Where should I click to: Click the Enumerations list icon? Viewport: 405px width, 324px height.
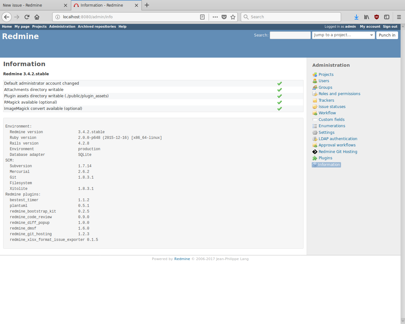point(315,126)
